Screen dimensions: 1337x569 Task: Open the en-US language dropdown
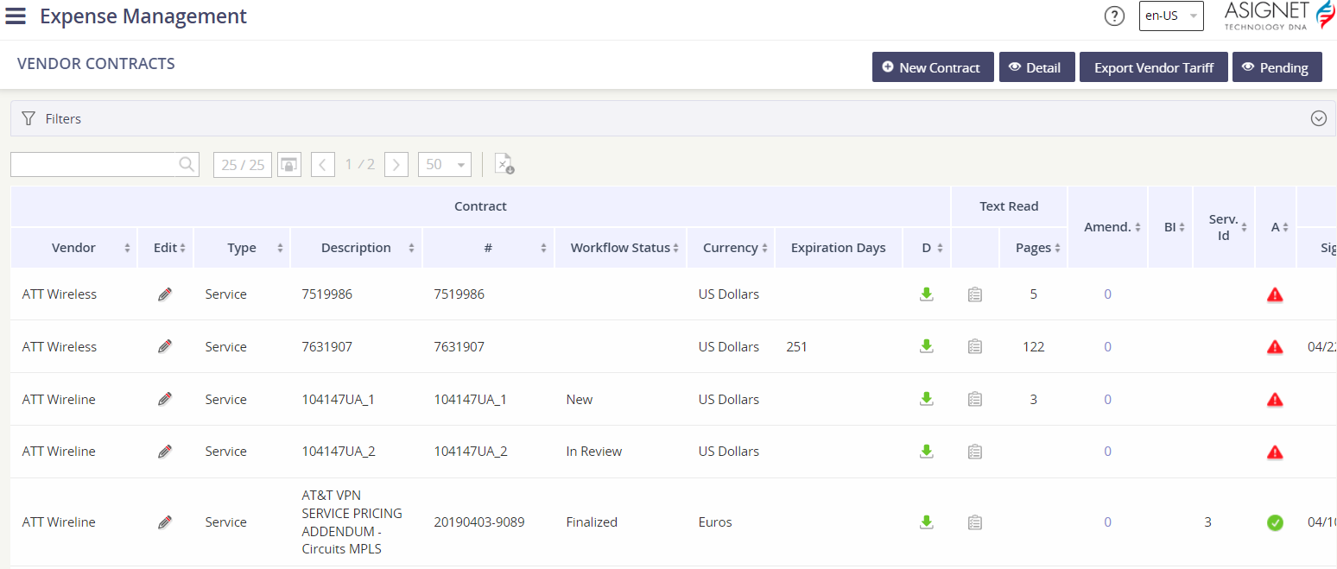(x=1171, y=16)
